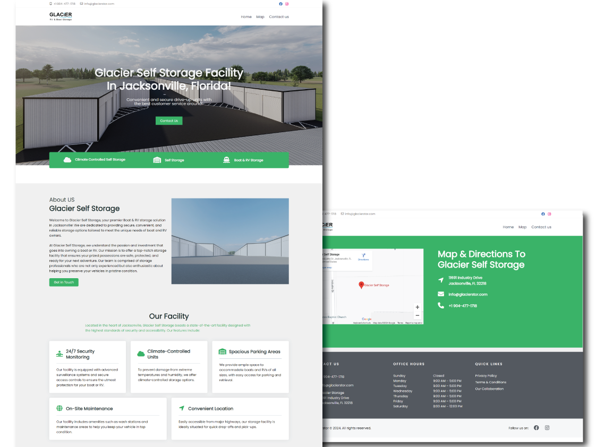Click the boat icon beside Boat & RV Storage
Image resolution: width=596 pixels, height=447 pixels.
tap(226, 160)
